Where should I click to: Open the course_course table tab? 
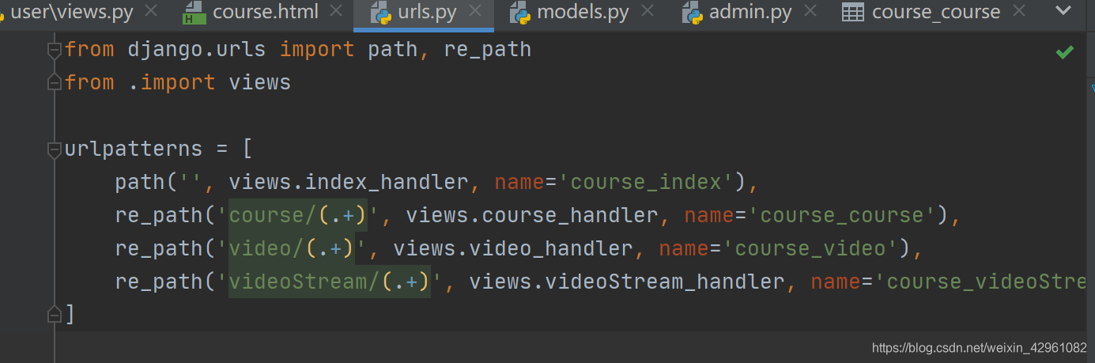[x=936, y=12]
